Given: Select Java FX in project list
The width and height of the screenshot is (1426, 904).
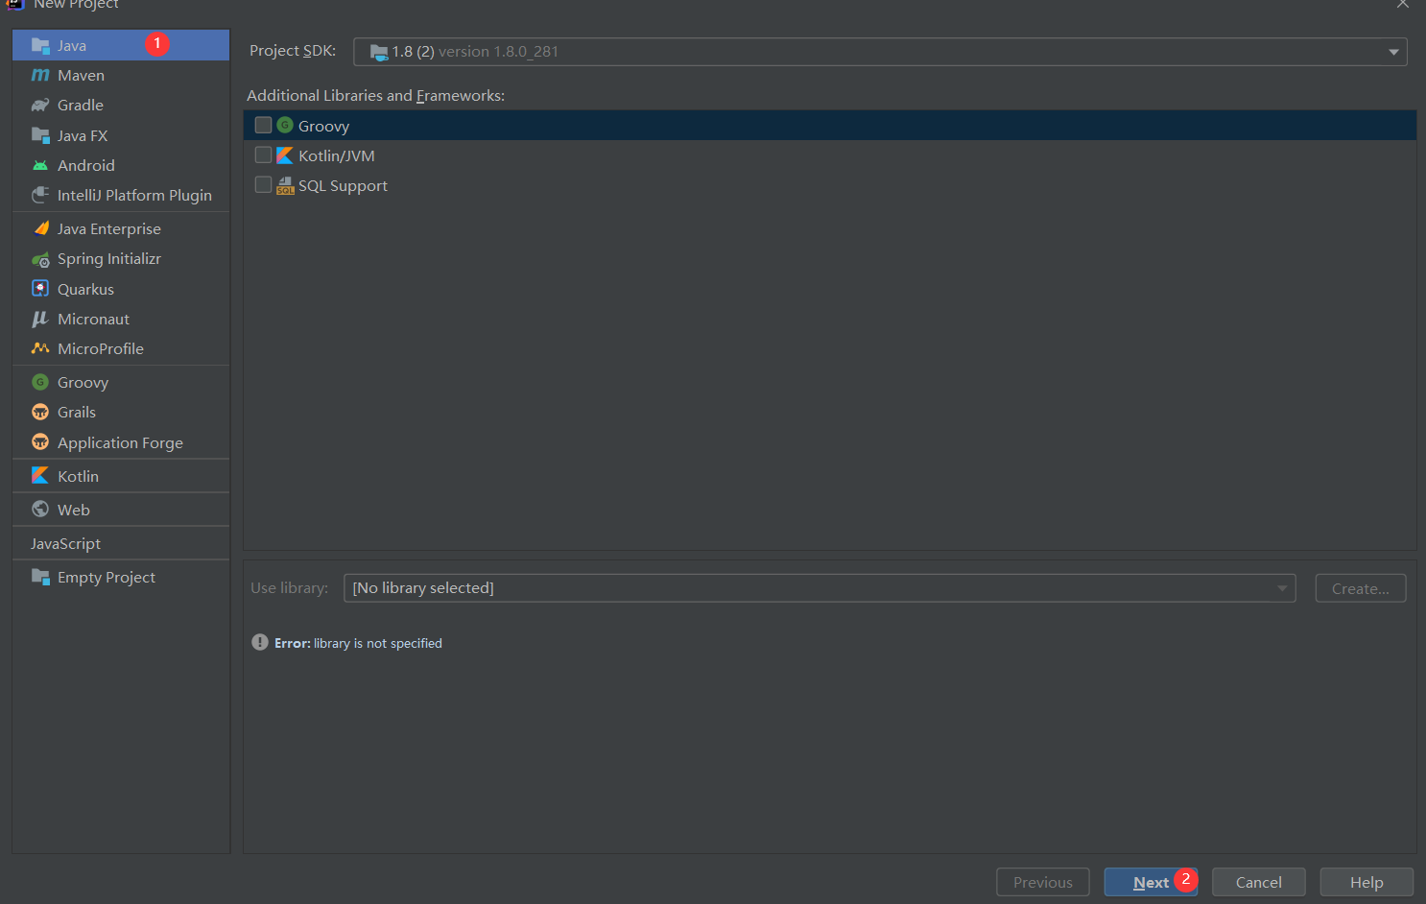Looking at the screenshot, I should pos(121,135).
